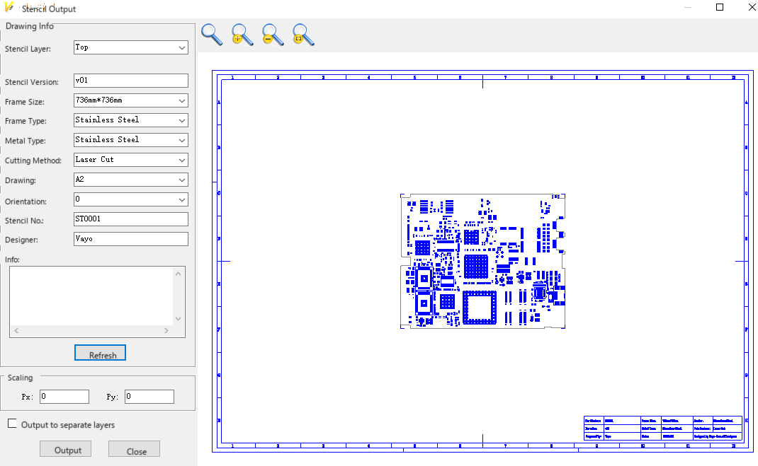Click Info box scroll left arrow
Screen dimensions: 758x466
click(16, 330)
